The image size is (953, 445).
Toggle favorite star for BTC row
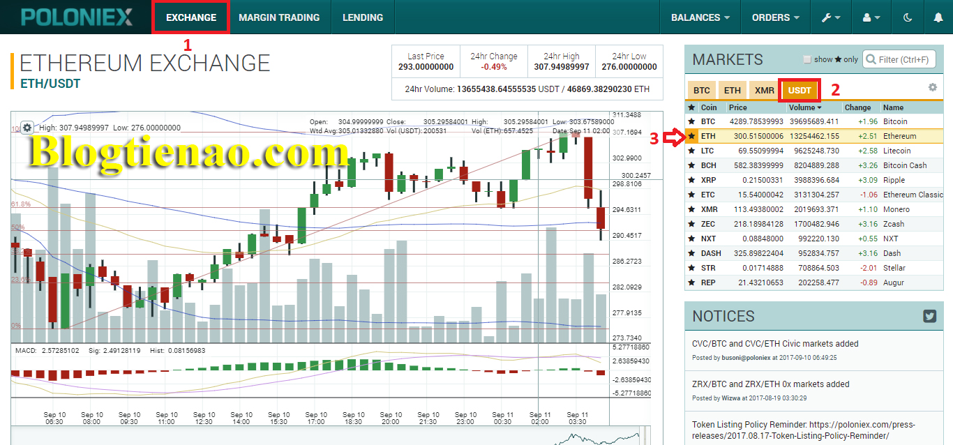point(691,121)
